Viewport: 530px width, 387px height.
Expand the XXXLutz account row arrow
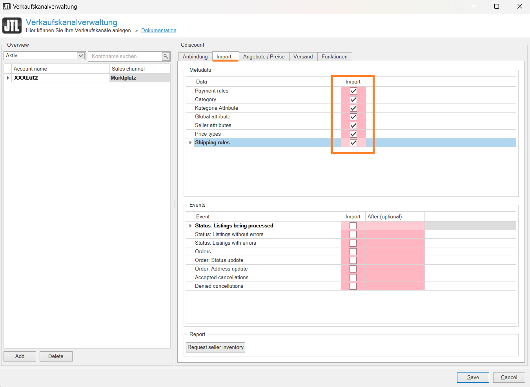(8, 78)
